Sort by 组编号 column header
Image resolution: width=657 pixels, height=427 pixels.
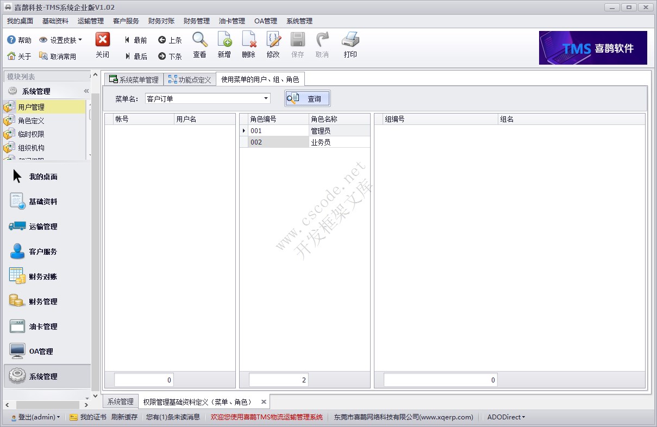pyautogui.click(x=440, y=119)
